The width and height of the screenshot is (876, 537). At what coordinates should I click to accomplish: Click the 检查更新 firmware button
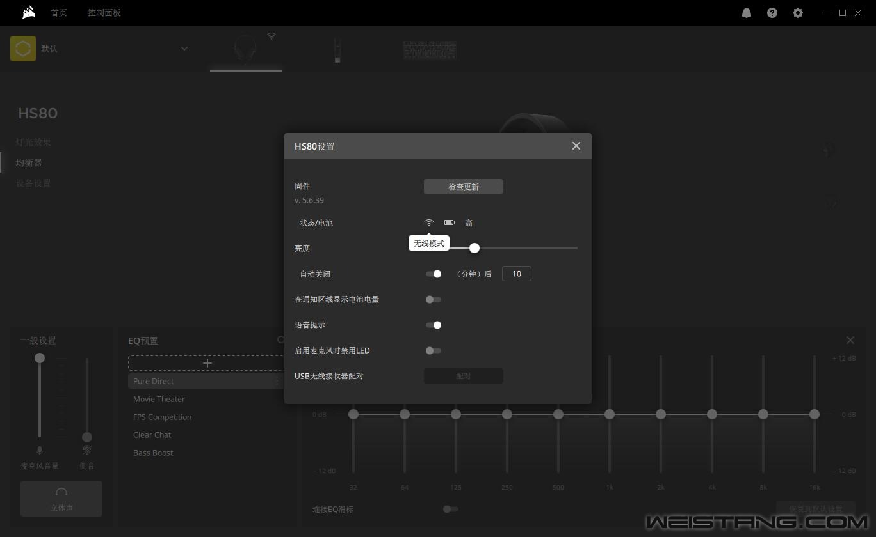[x=464, y=187]
